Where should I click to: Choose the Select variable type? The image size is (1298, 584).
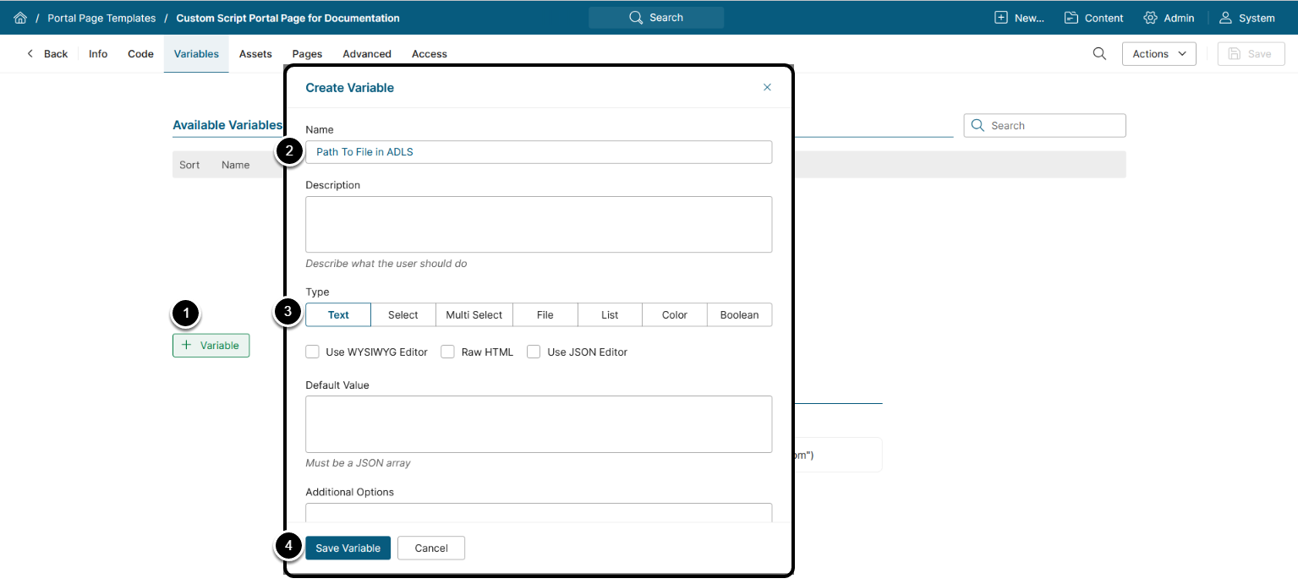(x=403, y=314)
